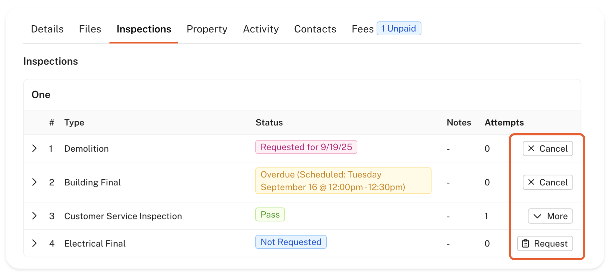Image resolution: width=613 pixels, height=278 pixels.
Task: Expand the Demolition inspection row chevron
Action: 34,148
